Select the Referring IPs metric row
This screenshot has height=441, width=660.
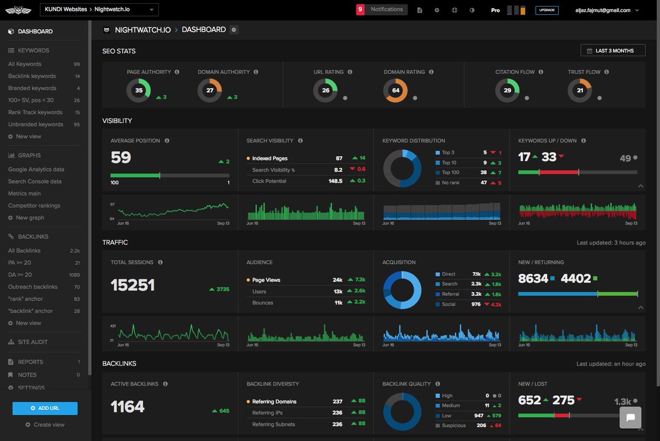coord(306,413)
